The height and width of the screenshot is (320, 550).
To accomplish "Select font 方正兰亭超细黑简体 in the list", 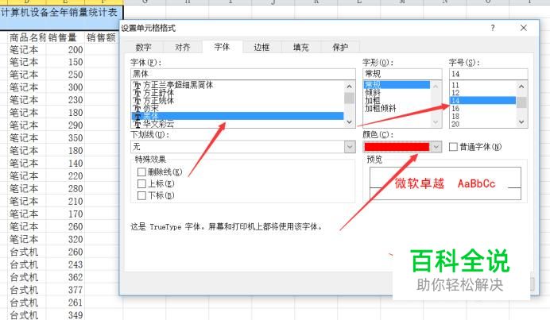I will coord(238,85).
